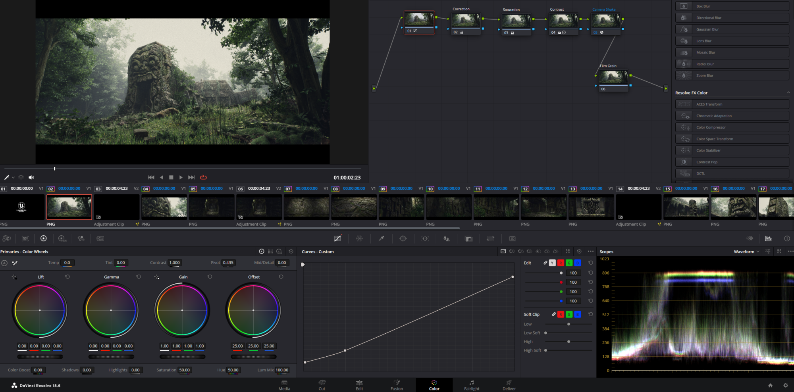Select the clip 04 statue thumbnail

[164, 207]
